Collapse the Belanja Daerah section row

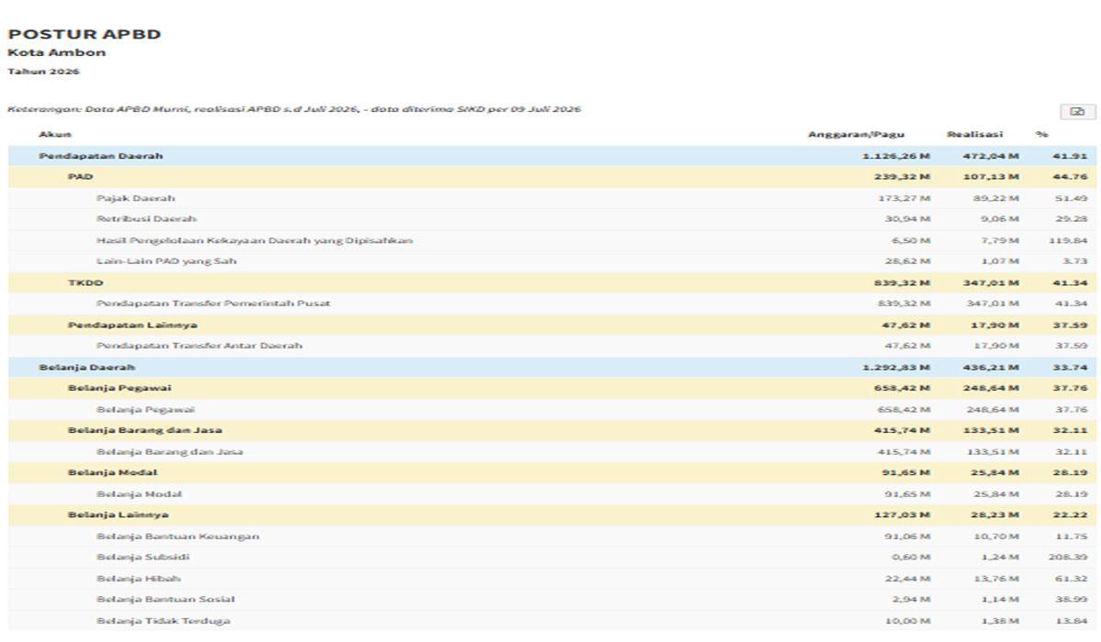tap(552, 367)
